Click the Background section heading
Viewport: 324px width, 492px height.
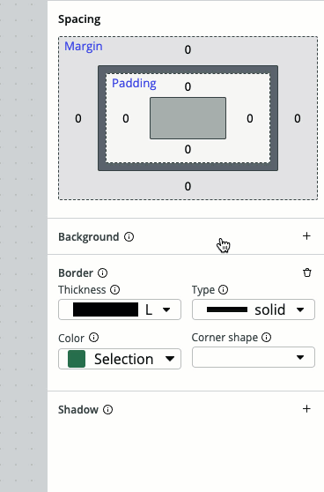[x=89, y=237]
